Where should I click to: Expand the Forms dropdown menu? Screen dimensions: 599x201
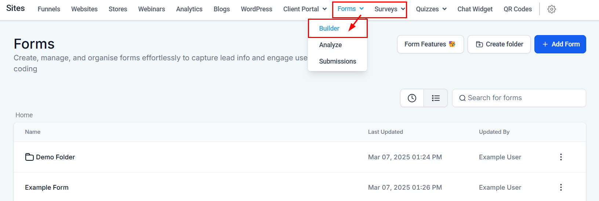click(x=351, y=9)
